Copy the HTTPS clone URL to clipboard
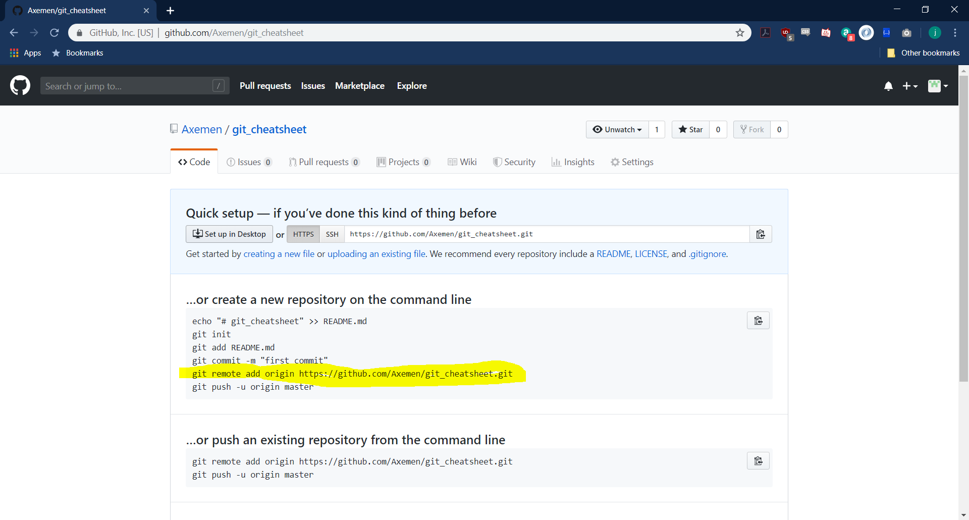 (x=761, y=234)
